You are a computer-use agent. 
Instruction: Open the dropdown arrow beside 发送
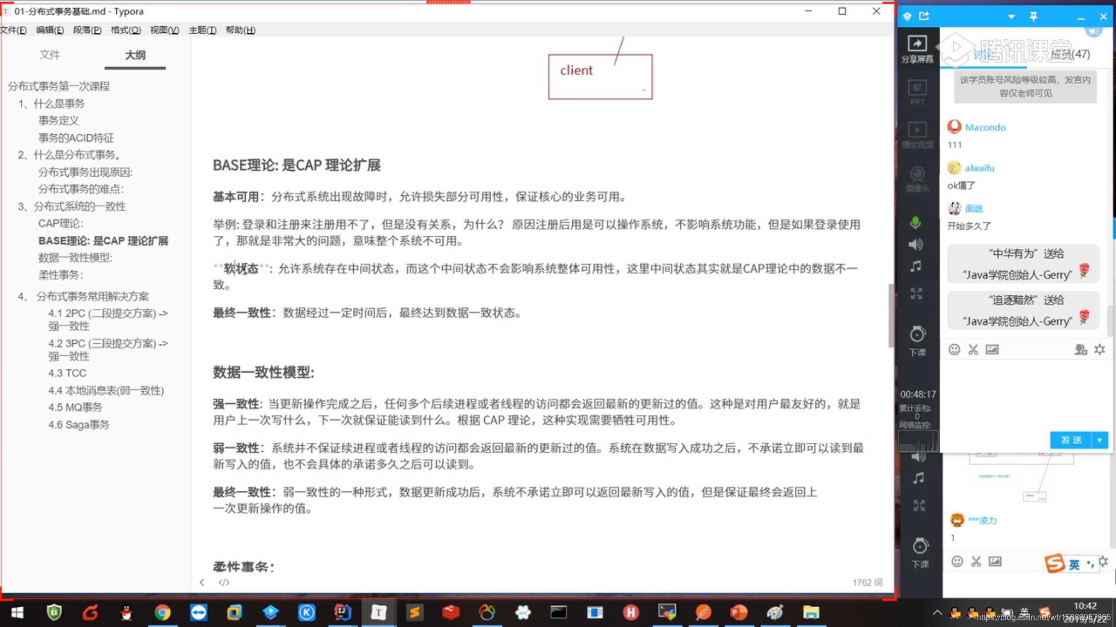tap(1100, 440)
